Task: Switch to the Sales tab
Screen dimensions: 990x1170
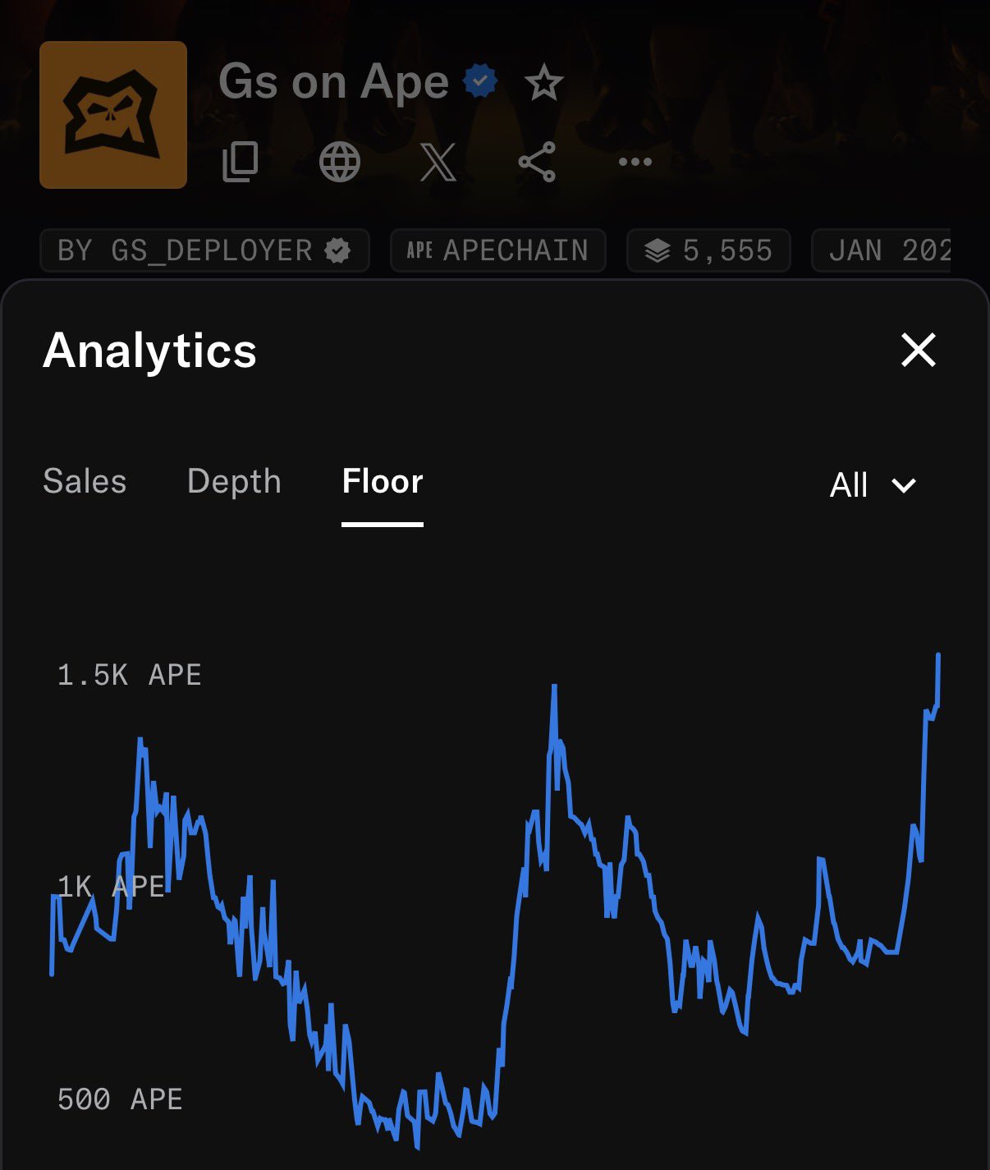Action: pyautogui.click(x=85, y=482)
